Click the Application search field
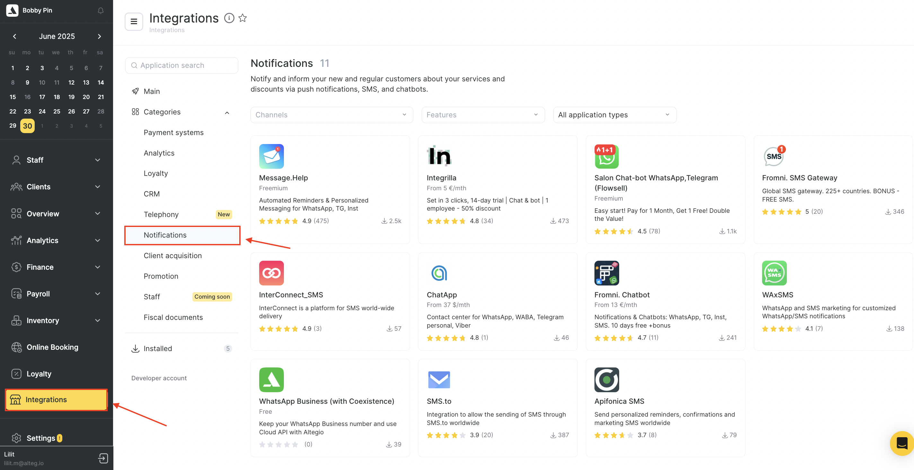 pyautogui.click(x=182, y=65)
